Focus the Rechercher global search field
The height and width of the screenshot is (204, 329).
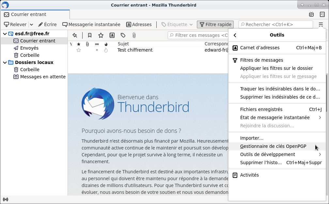(276, 24)
